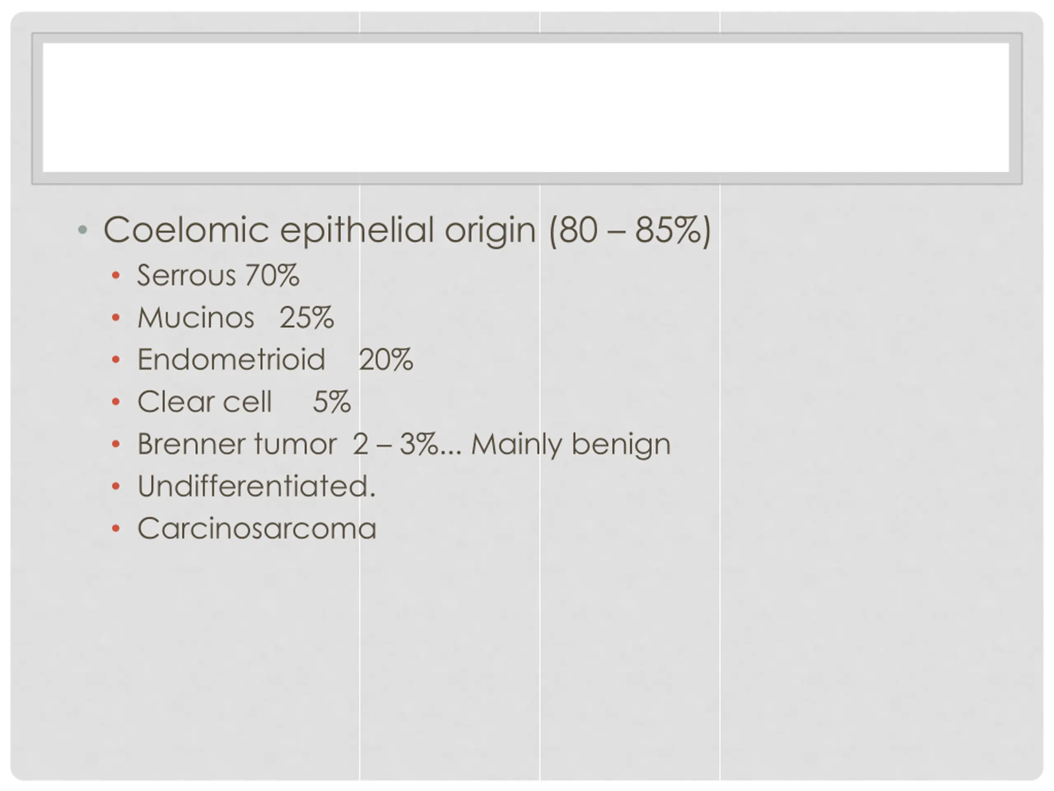Select the "Brenner tumor" text
This screenshot has height=791, width=1054.
tap(237, 444)
